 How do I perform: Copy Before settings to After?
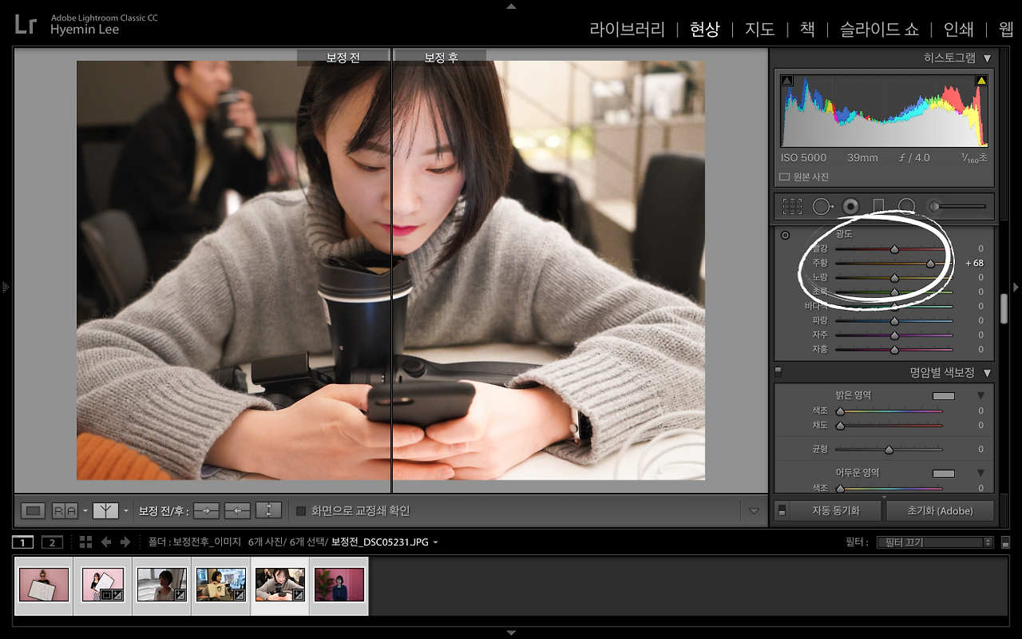206,510
